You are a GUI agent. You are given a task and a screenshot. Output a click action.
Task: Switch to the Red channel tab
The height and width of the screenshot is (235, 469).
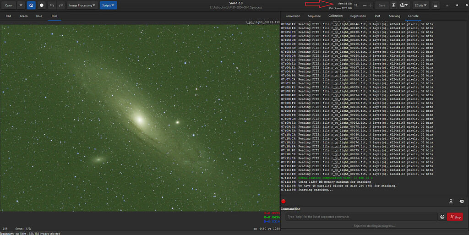click(x=8, y=16)
